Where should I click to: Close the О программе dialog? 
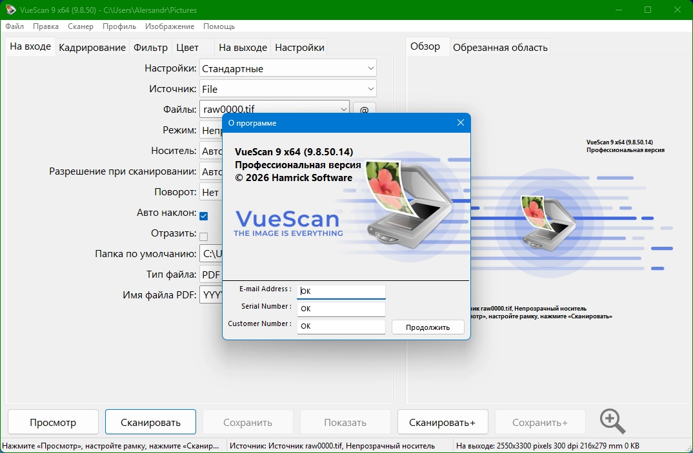pyautogui.click(x=461, y=122)
